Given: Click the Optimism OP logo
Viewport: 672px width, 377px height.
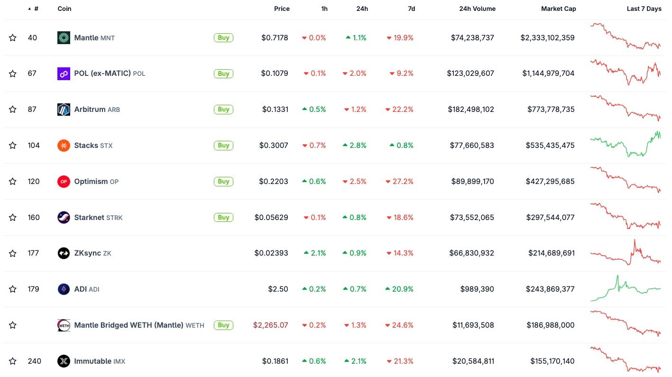Looking at the screenshot, I should (64, 181).
